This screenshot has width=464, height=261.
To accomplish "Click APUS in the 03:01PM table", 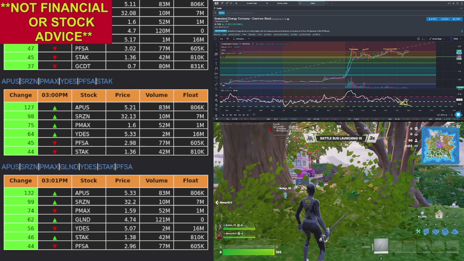I will [x=82, y=193].
